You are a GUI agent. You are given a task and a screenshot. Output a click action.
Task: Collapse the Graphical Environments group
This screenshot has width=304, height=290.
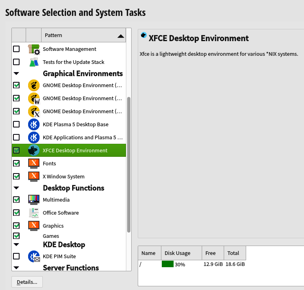coord(16,73)
